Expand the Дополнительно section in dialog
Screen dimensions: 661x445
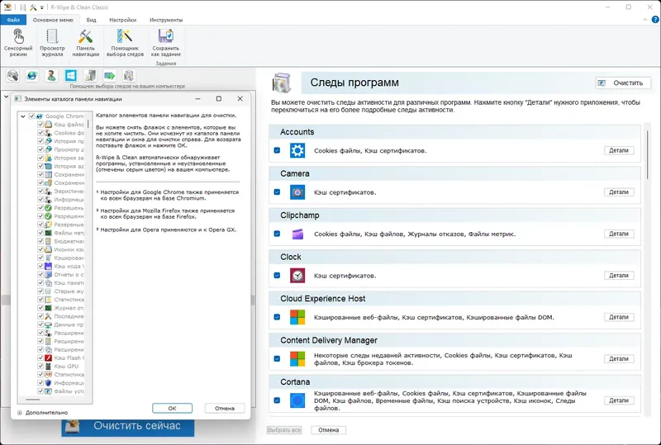pos(19,413)
